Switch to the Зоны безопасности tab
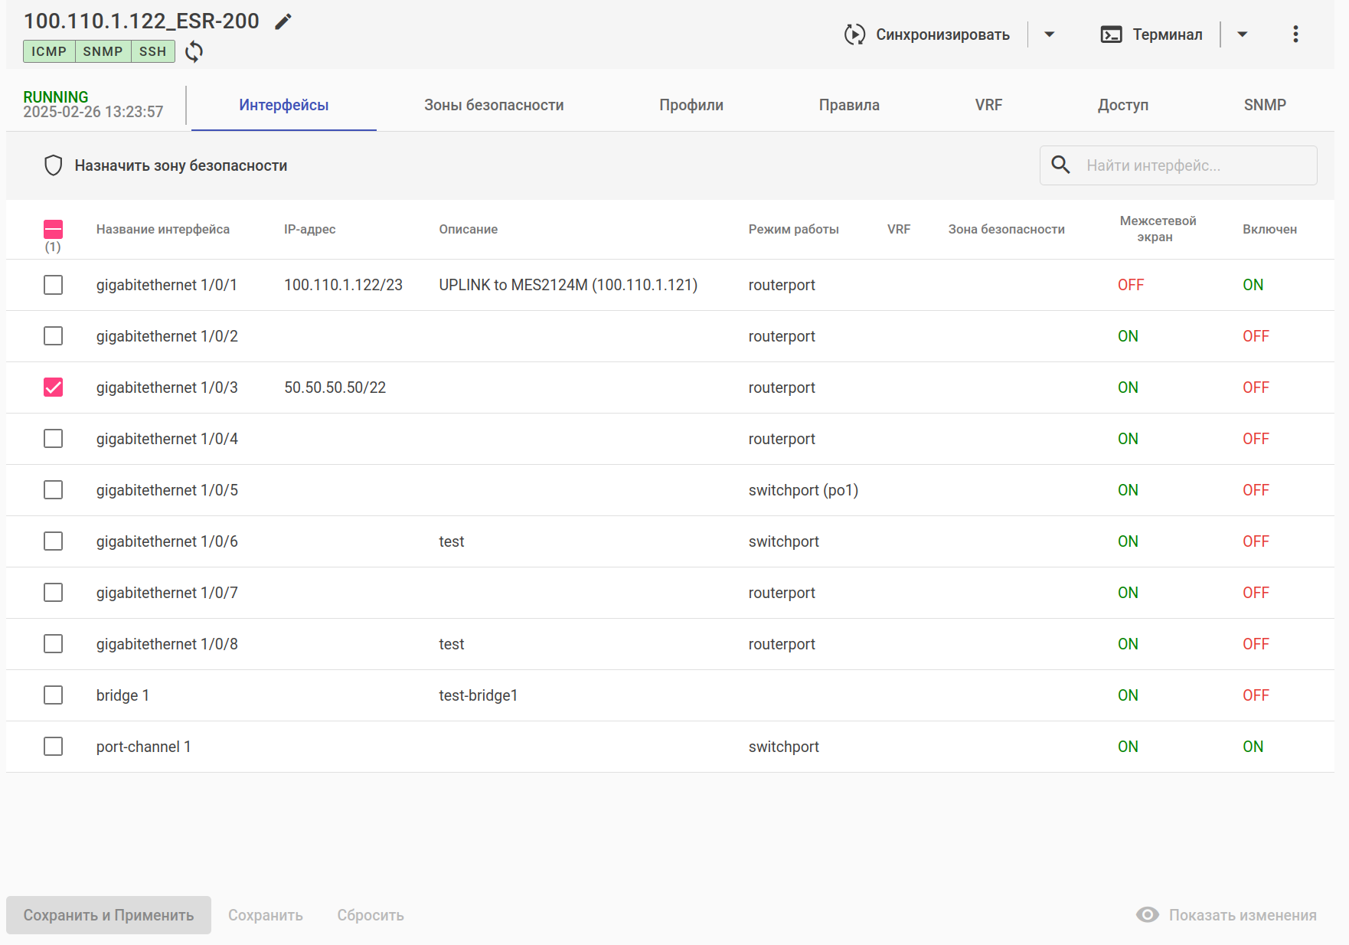The width and height of the screenshot is (1349, 945). tap(494, 105)
